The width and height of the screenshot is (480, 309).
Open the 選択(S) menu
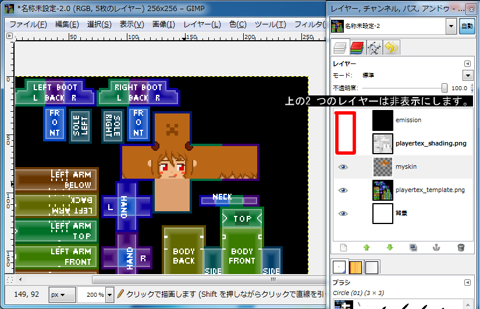(99, 24)
